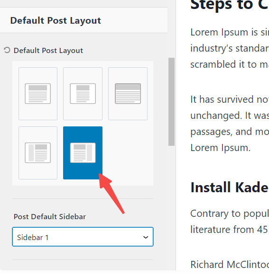Select the left sidebar post layout option

[x=38, y=153]
